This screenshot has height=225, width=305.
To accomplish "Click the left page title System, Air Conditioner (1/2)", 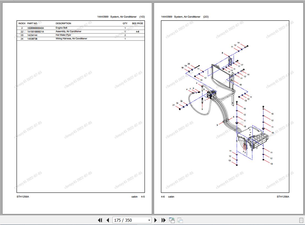I will 121,17.
